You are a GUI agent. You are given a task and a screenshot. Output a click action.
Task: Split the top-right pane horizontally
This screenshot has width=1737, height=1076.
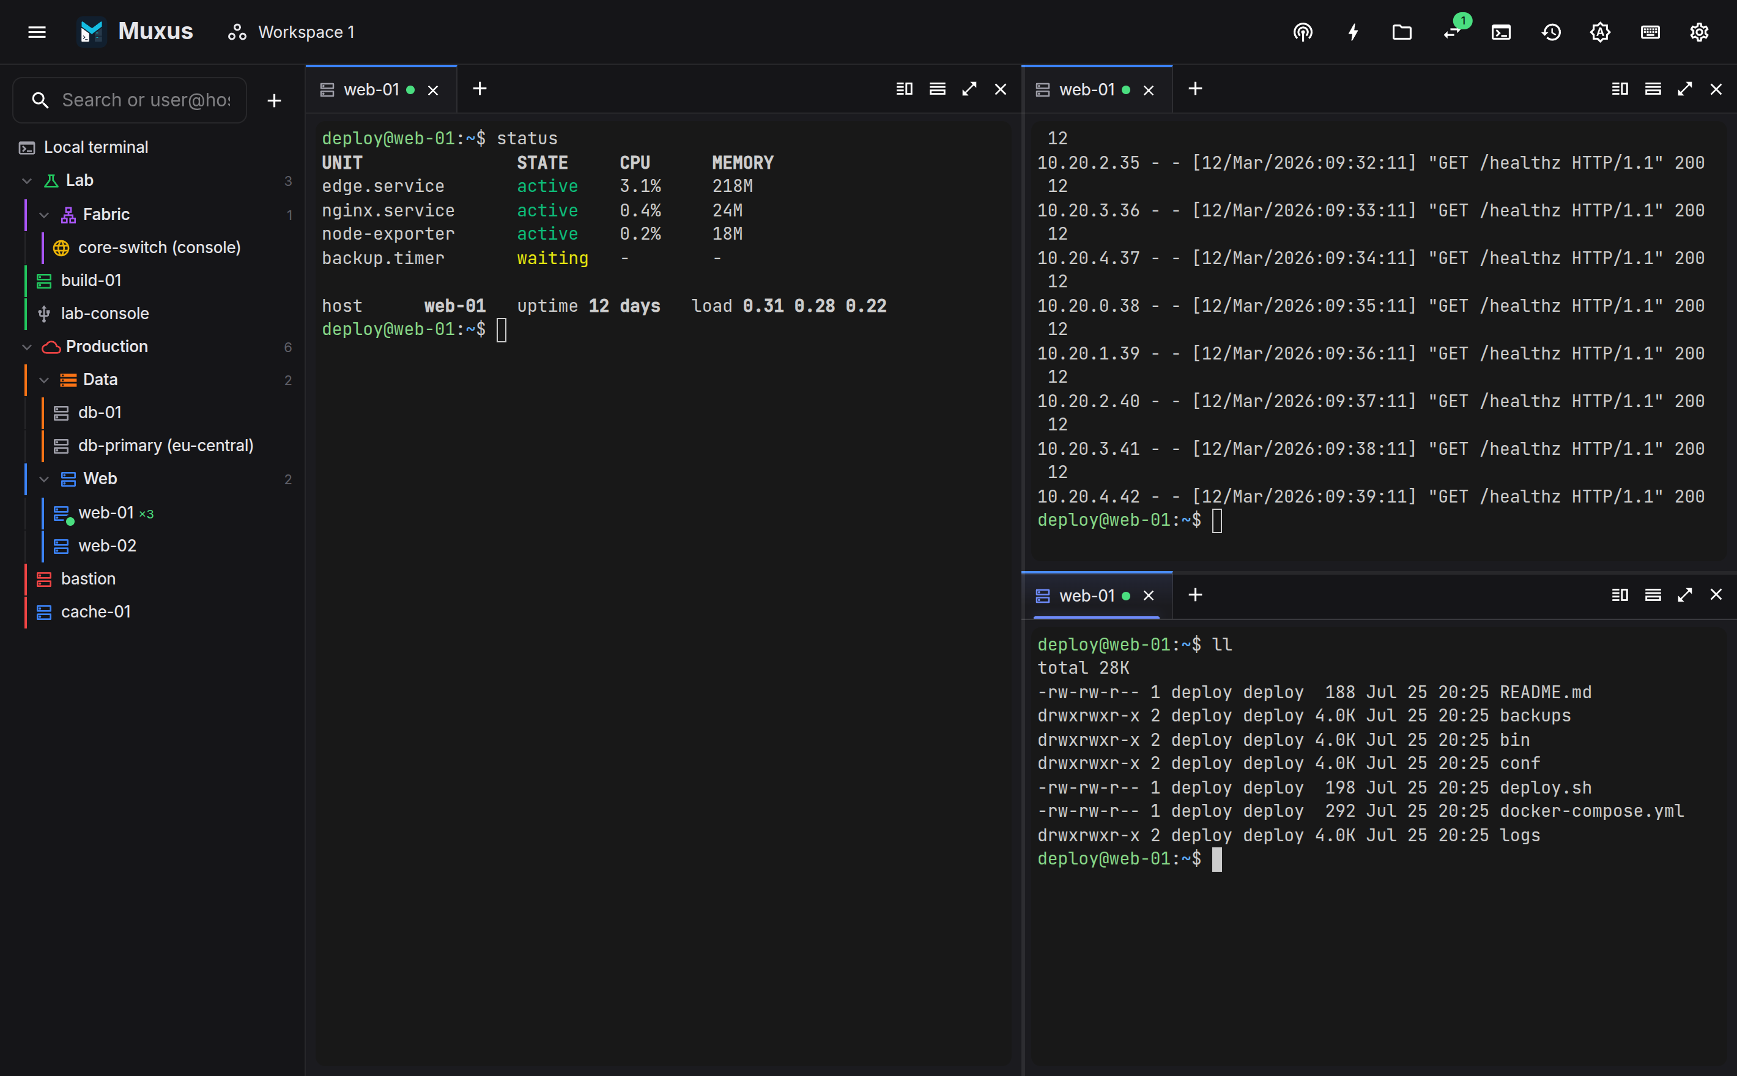[1653, 89]
